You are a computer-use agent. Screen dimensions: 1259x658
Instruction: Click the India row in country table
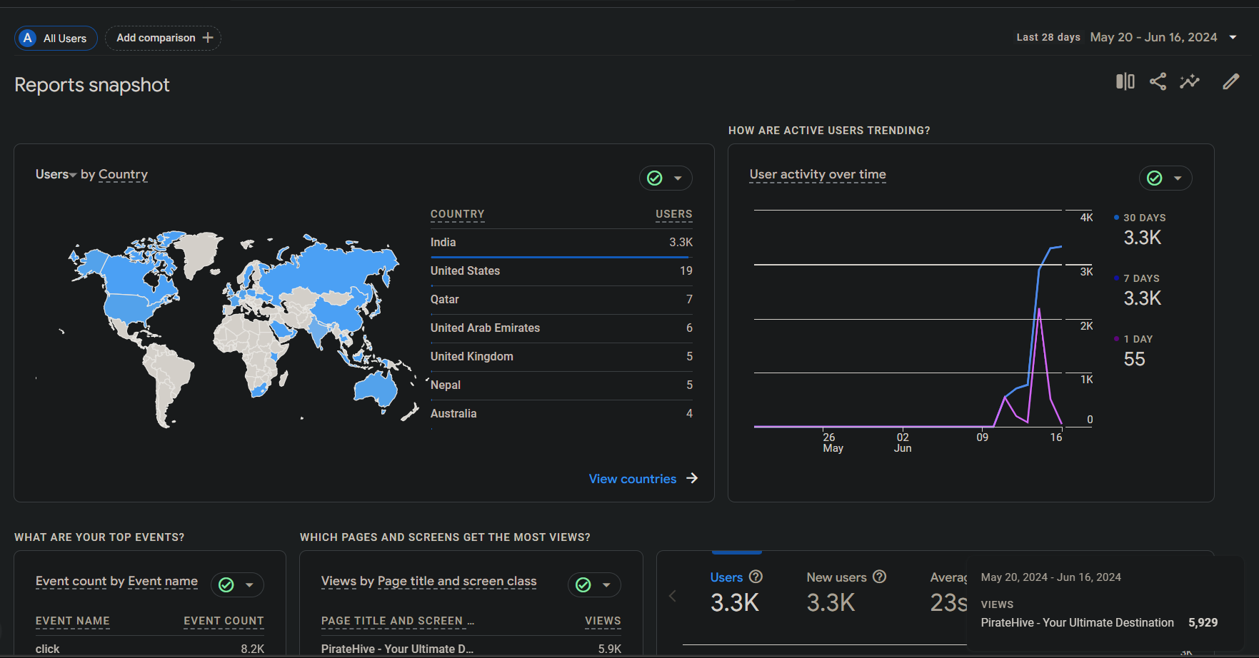(x=561, y=243)
